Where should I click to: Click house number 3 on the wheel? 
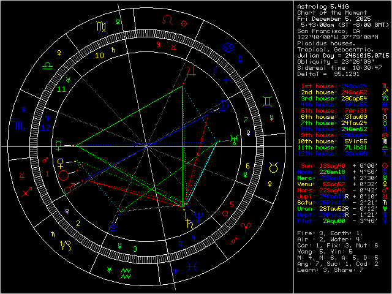pos(135,249)
